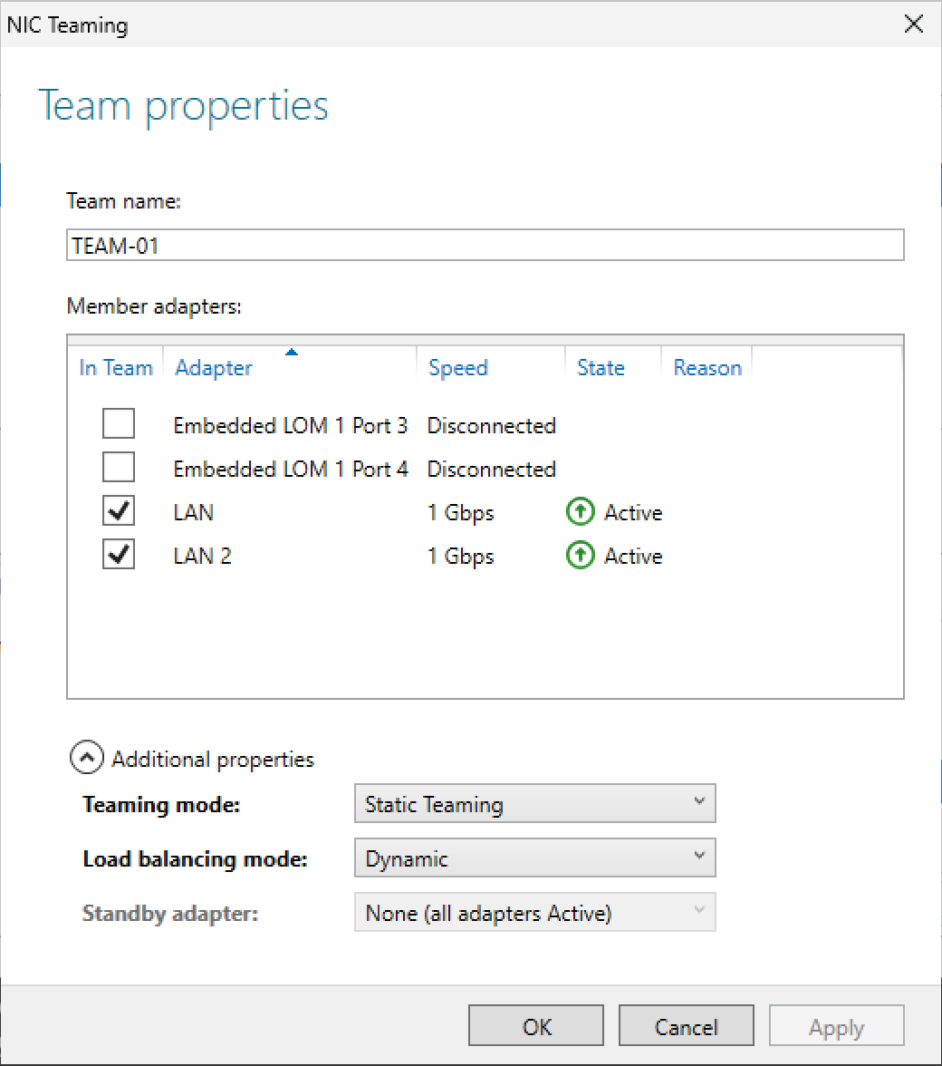The width and height of the screenshot is (942, 1066).
Task: Click the sort arrow above Adapter column
Action: (x=292, y=352)
